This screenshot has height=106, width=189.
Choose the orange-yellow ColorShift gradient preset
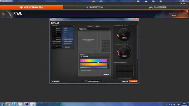[94, 64]
